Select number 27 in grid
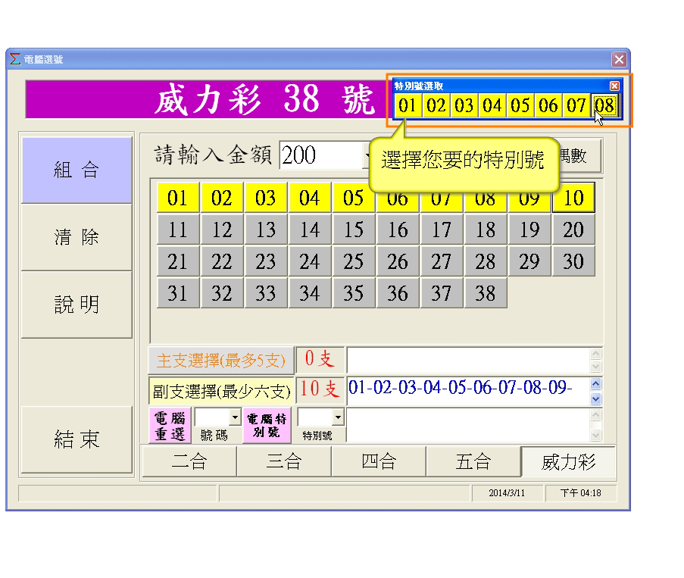Viewport: 684px width, 578px height. (x=442, y=262)
